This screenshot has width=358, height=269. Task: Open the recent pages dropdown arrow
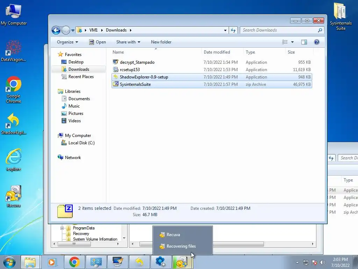73,30
